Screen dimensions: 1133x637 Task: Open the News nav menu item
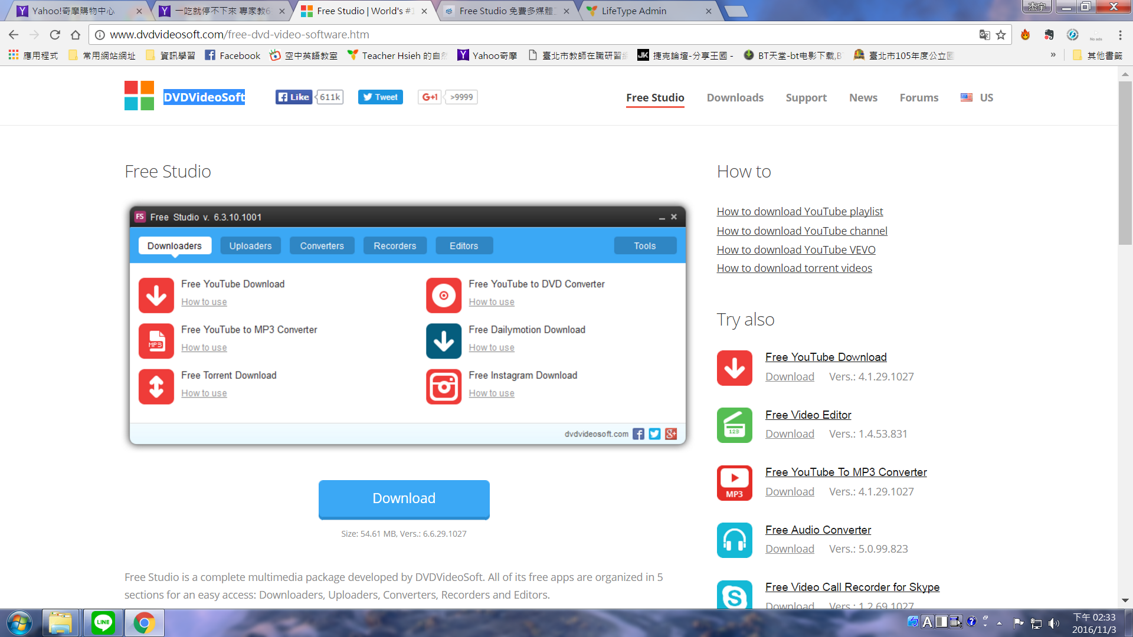point(863,97)
